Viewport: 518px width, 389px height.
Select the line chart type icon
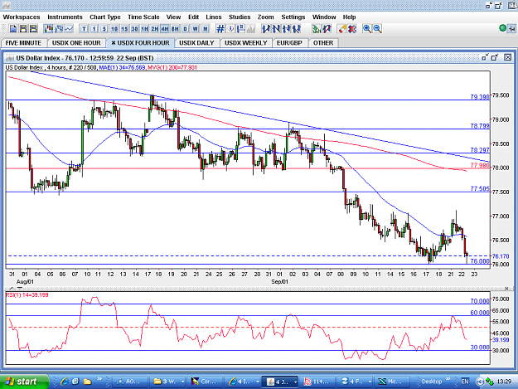69,29
